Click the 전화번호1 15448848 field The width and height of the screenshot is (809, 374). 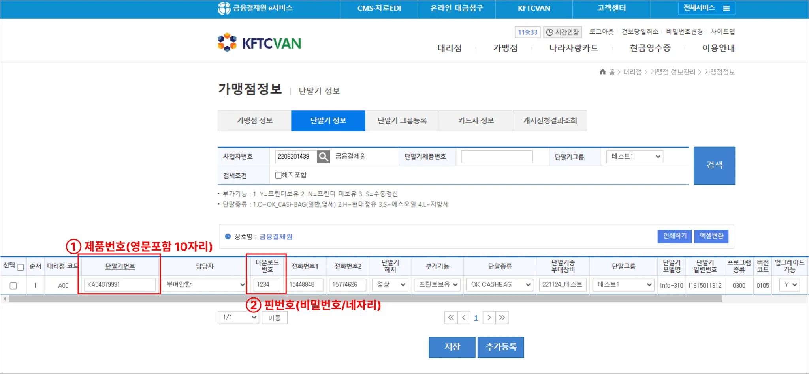pyautogui.click(x=305, y=284)
